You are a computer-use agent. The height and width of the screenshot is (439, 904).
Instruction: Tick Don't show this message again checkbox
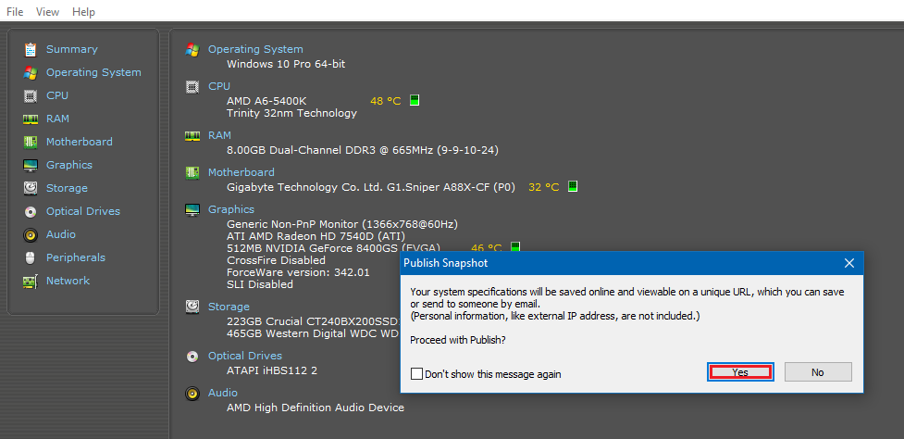416,374
